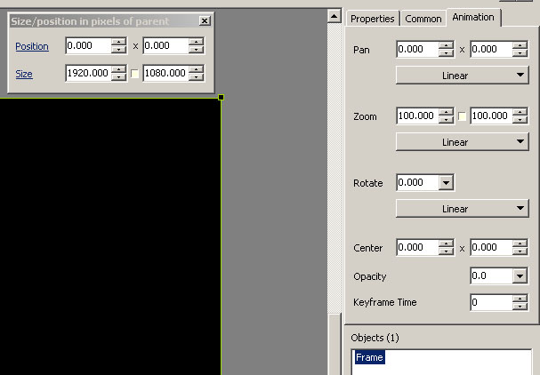Open the Common tab

423,19
